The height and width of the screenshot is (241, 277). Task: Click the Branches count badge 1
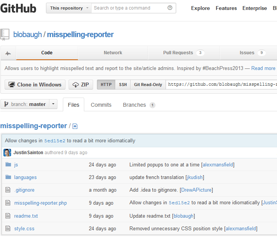(152, 105)
